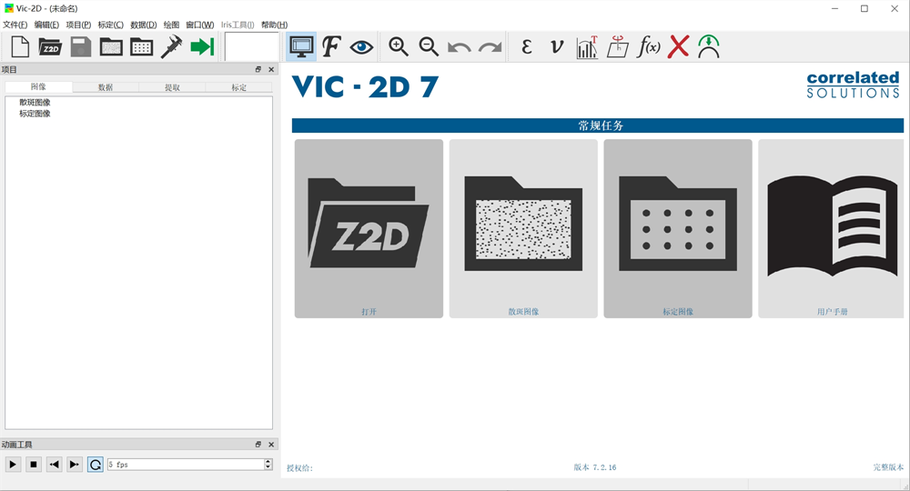Float the 项目 panel
The height and width of the screenshot is (491, 910).
258,70
